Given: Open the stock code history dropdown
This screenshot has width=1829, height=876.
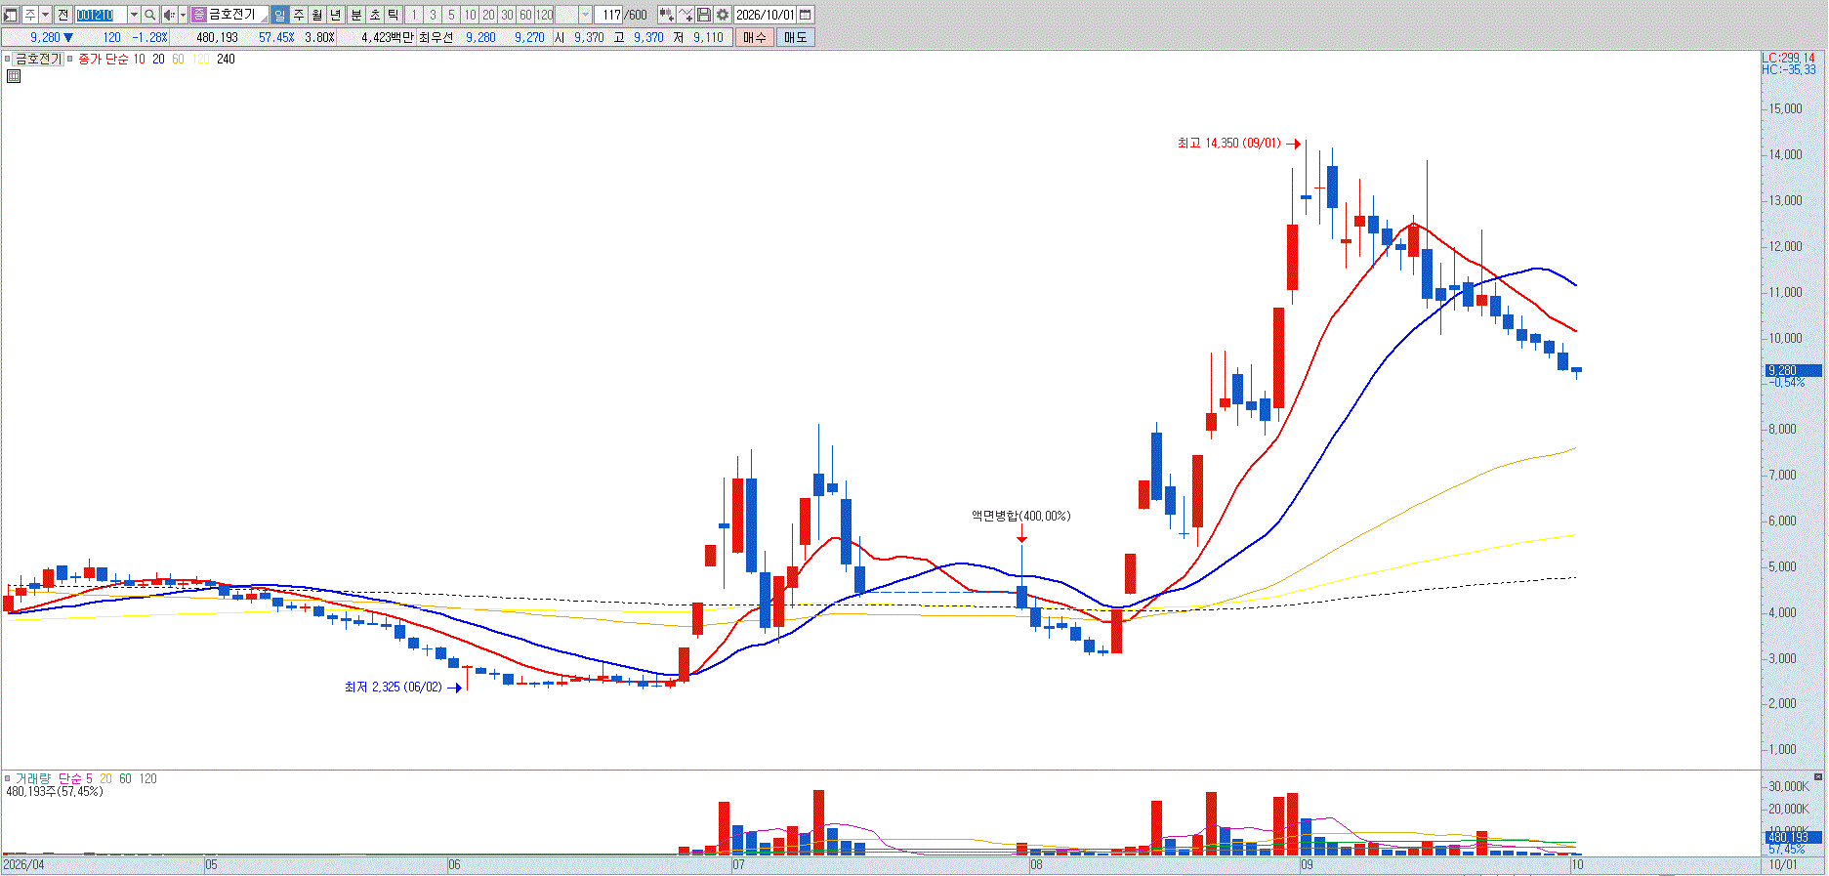Looking at the screenshot, I should [134, 15].
